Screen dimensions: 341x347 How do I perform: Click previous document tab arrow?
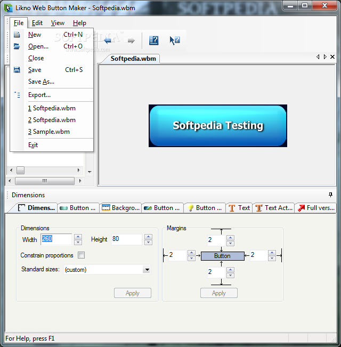318,57
